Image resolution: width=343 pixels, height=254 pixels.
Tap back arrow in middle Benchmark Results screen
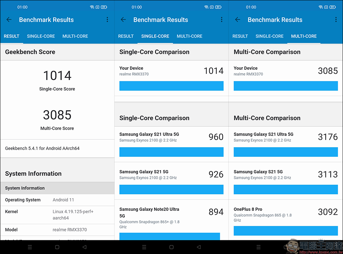(x=123, y=20)
